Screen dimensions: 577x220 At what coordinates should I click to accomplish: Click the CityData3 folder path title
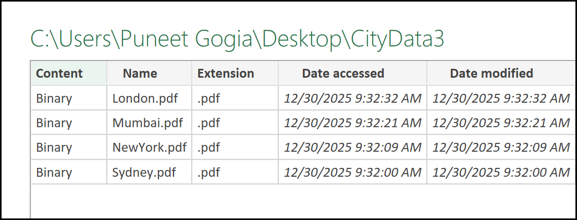(237, 40)
